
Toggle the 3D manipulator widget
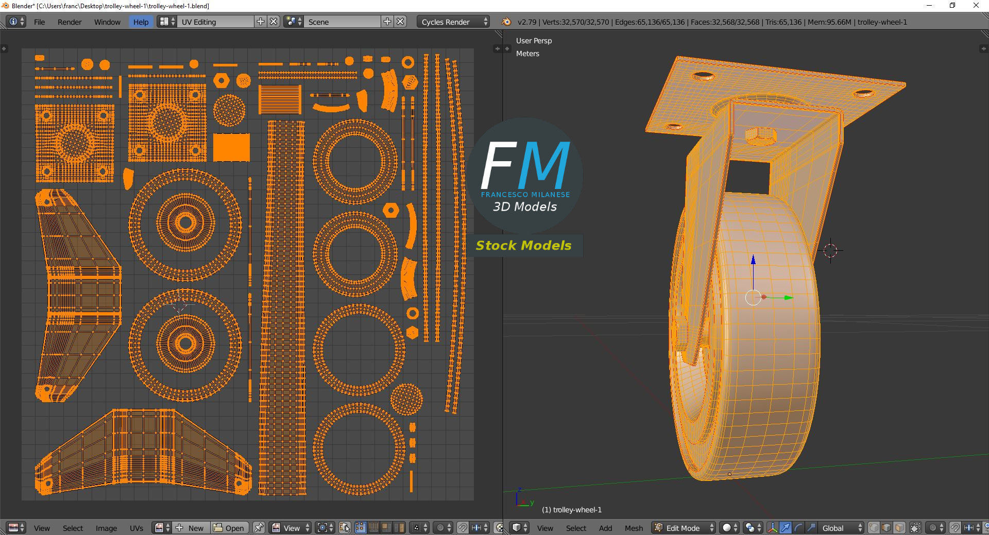click(773, 528)
